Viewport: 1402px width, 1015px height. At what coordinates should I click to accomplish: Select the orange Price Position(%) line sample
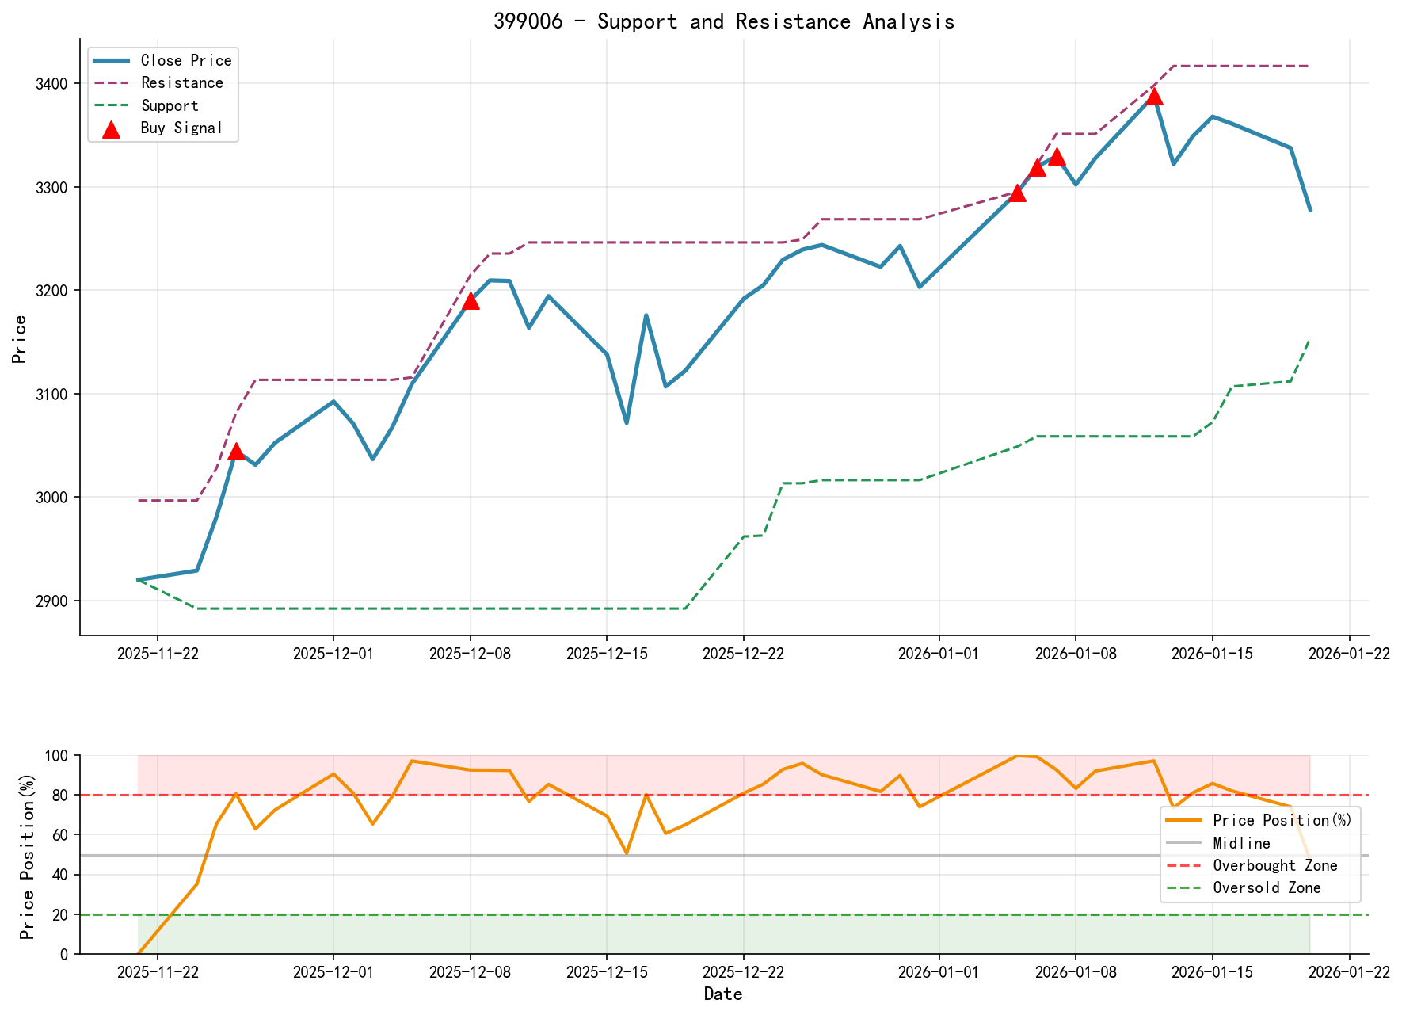tap(1184, 820)
